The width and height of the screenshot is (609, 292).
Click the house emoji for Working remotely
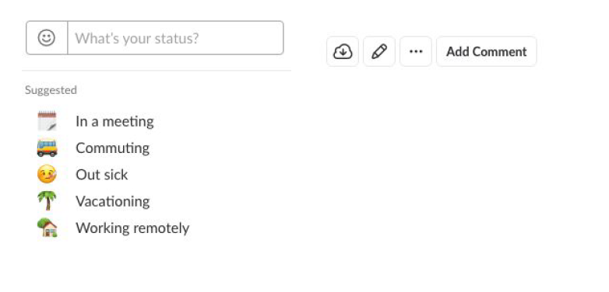(x=47, y=228)
